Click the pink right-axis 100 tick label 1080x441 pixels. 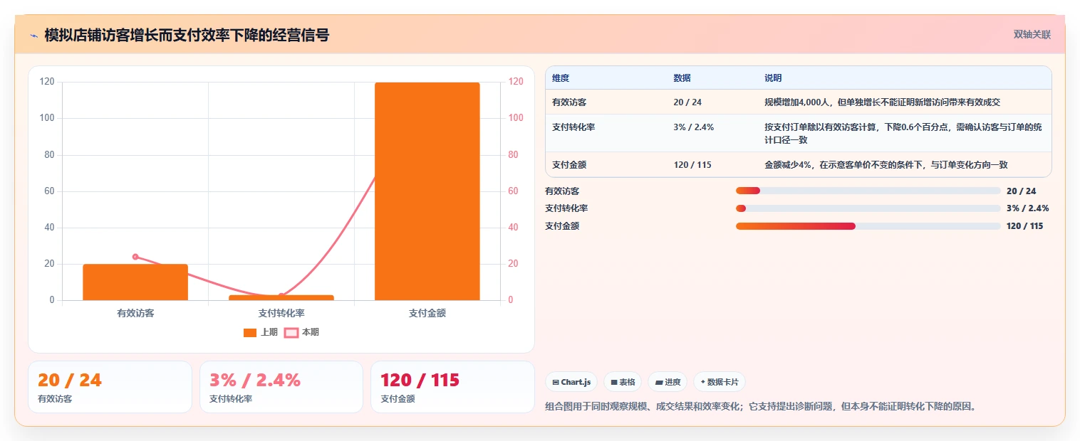[x=516, y=118]
